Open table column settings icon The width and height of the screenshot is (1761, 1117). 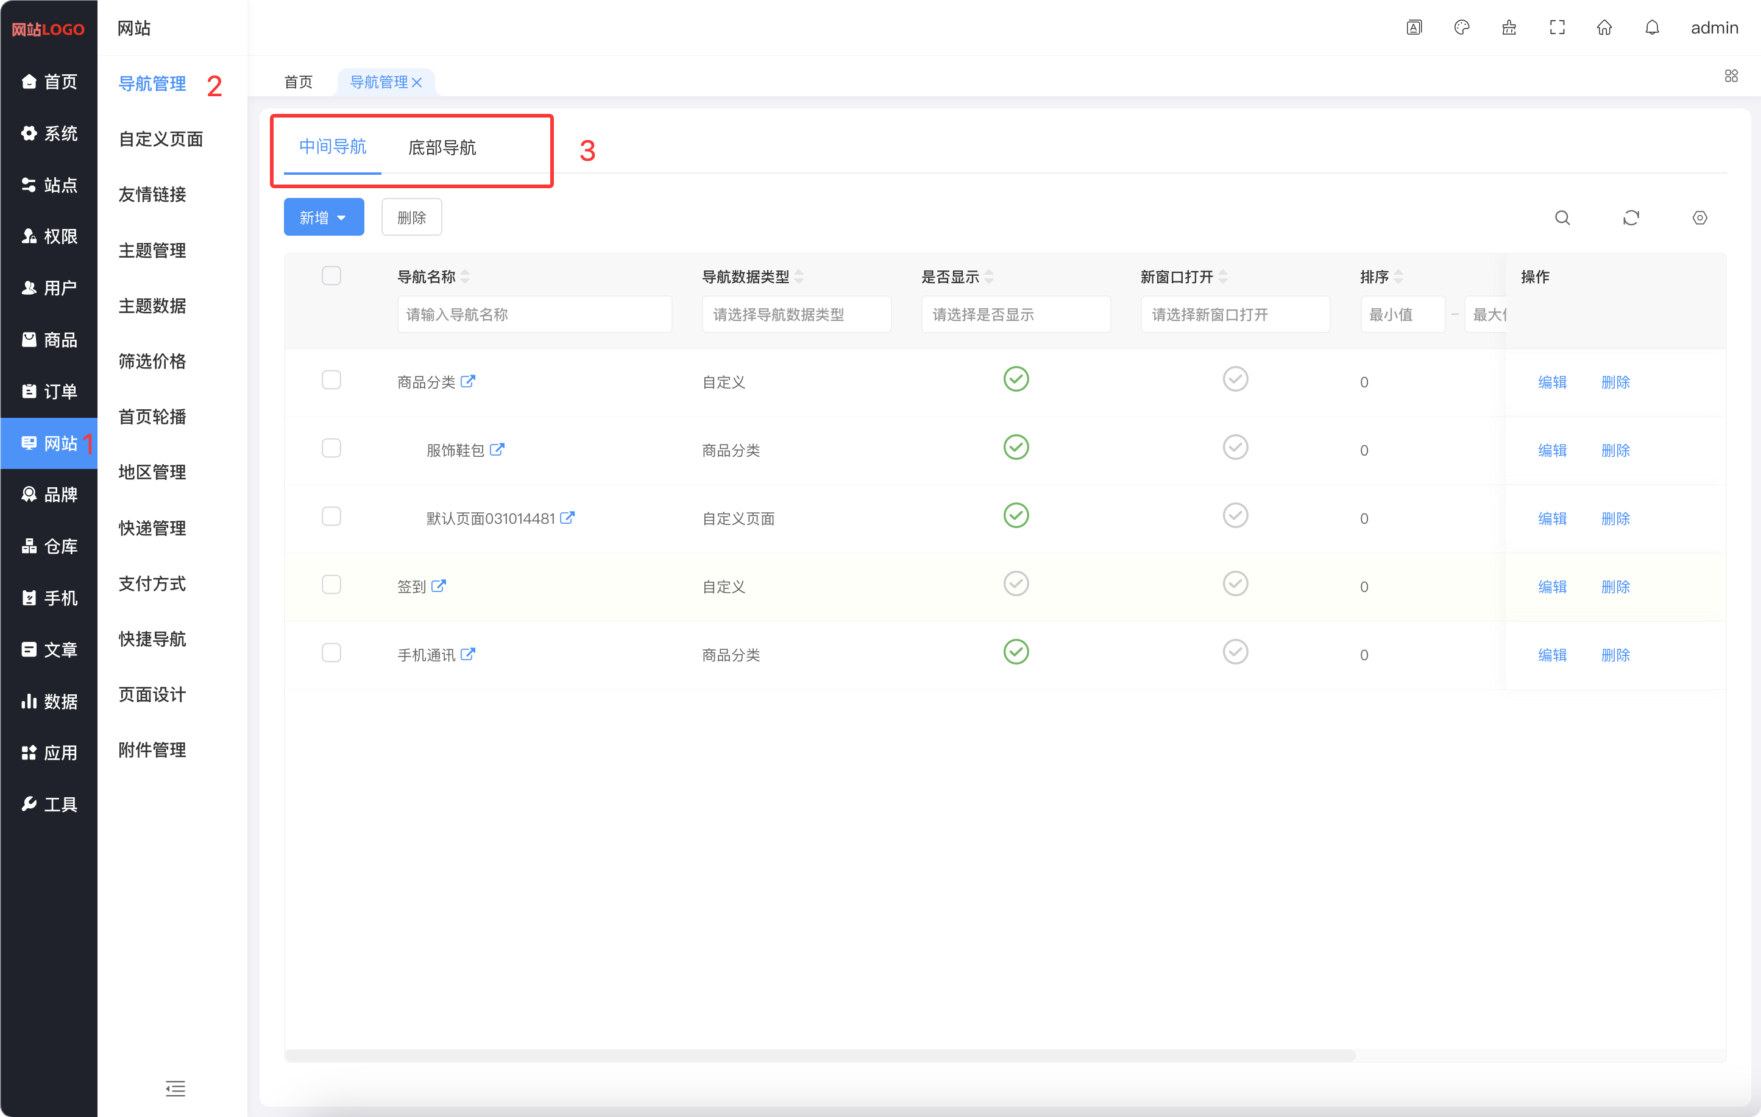point(1699,218)
